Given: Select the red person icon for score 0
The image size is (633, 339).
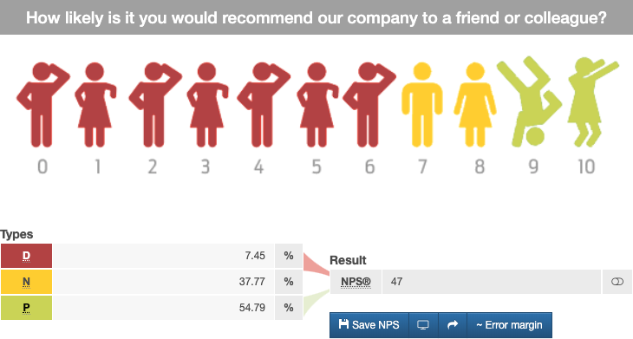Looking at the screenshot, I should [x=42, y=105].
